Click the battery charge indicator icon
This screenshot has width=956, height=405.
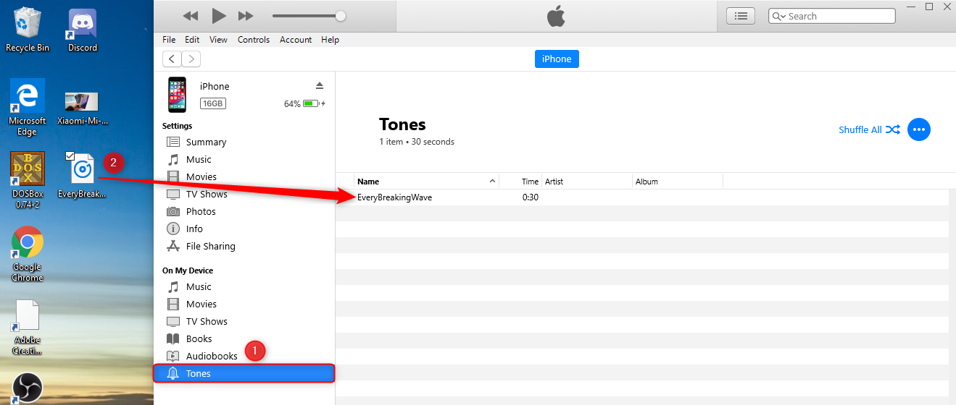click(x=312, y=103)
